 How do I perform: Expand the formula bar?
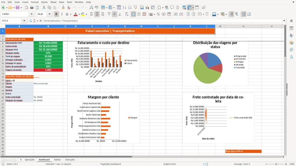point(284,21)
